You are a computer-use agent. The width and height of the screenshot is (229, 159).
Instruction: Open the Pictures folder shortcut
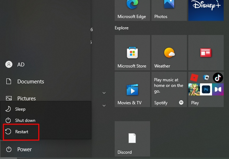click(x=26, y=98)
